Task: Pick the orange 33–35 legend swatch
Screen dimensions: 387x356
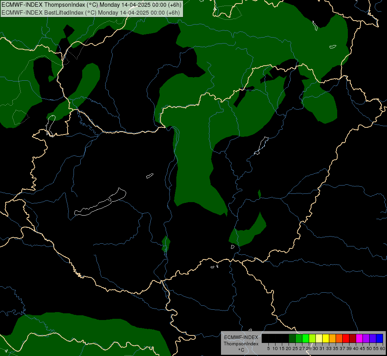Action: 332,338
